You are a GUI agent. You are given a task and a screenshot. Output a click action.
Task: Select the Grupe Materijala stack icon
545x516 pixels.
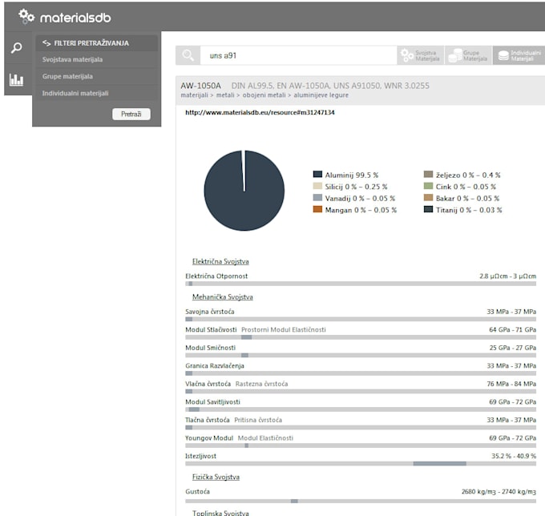click(x=455, y=55)
